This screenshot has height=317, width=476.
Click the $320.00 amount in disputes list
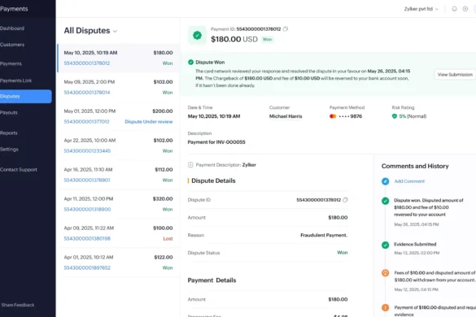pyautogui.click(x=163, y=198)
